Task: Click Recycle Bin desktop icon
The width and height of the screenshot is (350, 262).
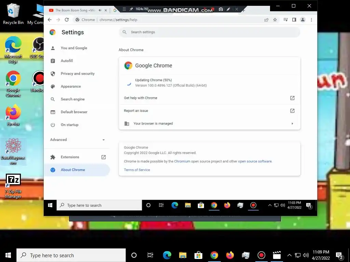Action: tap(13, 14)
